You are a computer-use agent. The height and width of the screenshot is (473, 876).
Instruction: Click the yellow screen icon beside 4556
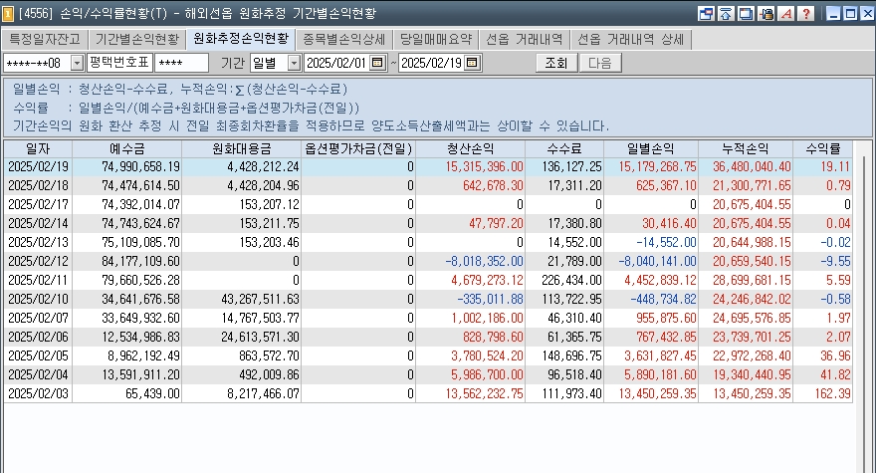pos(8,13)
